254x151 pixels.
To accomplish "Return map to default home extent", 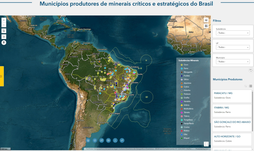I will point(4,31).
